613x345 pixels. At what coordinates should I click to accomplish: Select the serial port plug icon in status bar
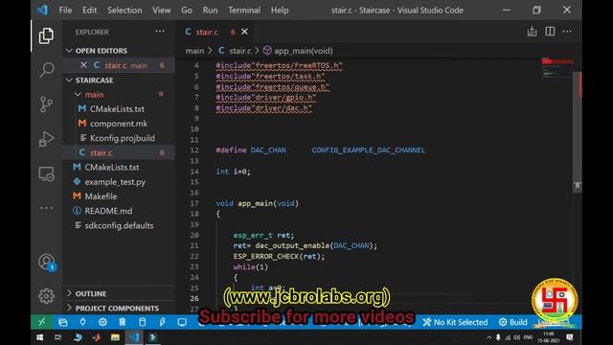82,322
